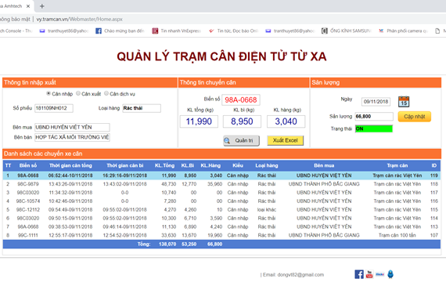Click the 'Số phiếu' input field
The image size is (446, 297).
click(54, 108)
